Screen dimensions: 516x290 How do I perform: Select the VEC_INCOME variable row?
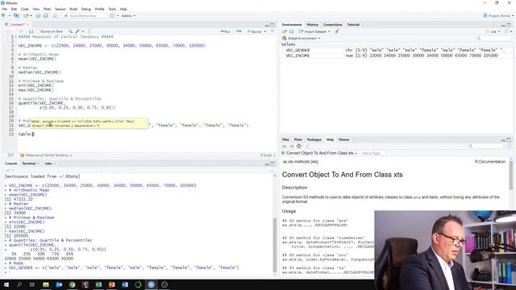coord(396,56)
